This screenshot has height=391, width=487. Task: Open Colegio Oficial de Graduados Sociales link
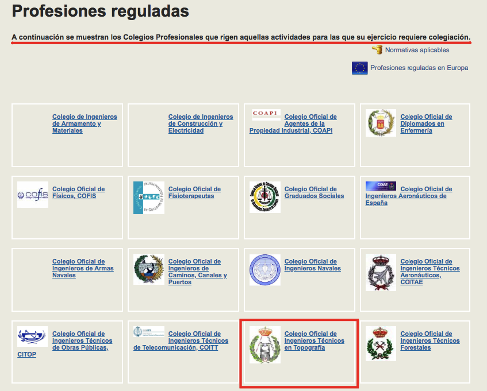click(x=314, y=192)
